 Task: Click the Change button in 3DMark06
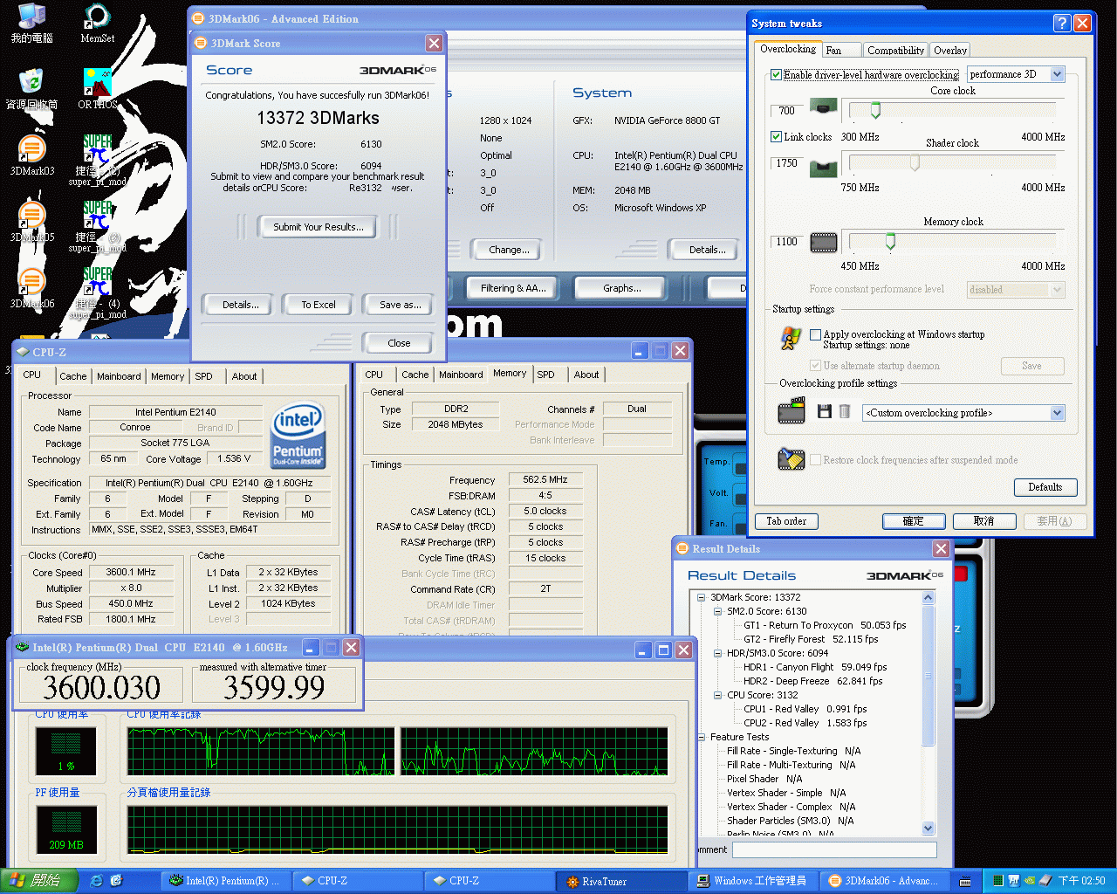[x=509, y=250]
